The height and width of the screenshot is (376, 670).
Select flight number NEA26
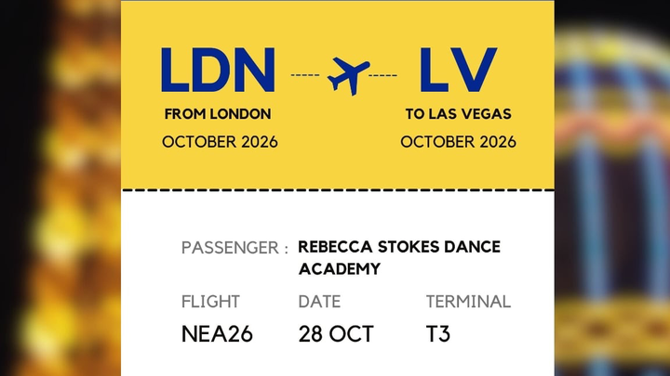point(217,333)
